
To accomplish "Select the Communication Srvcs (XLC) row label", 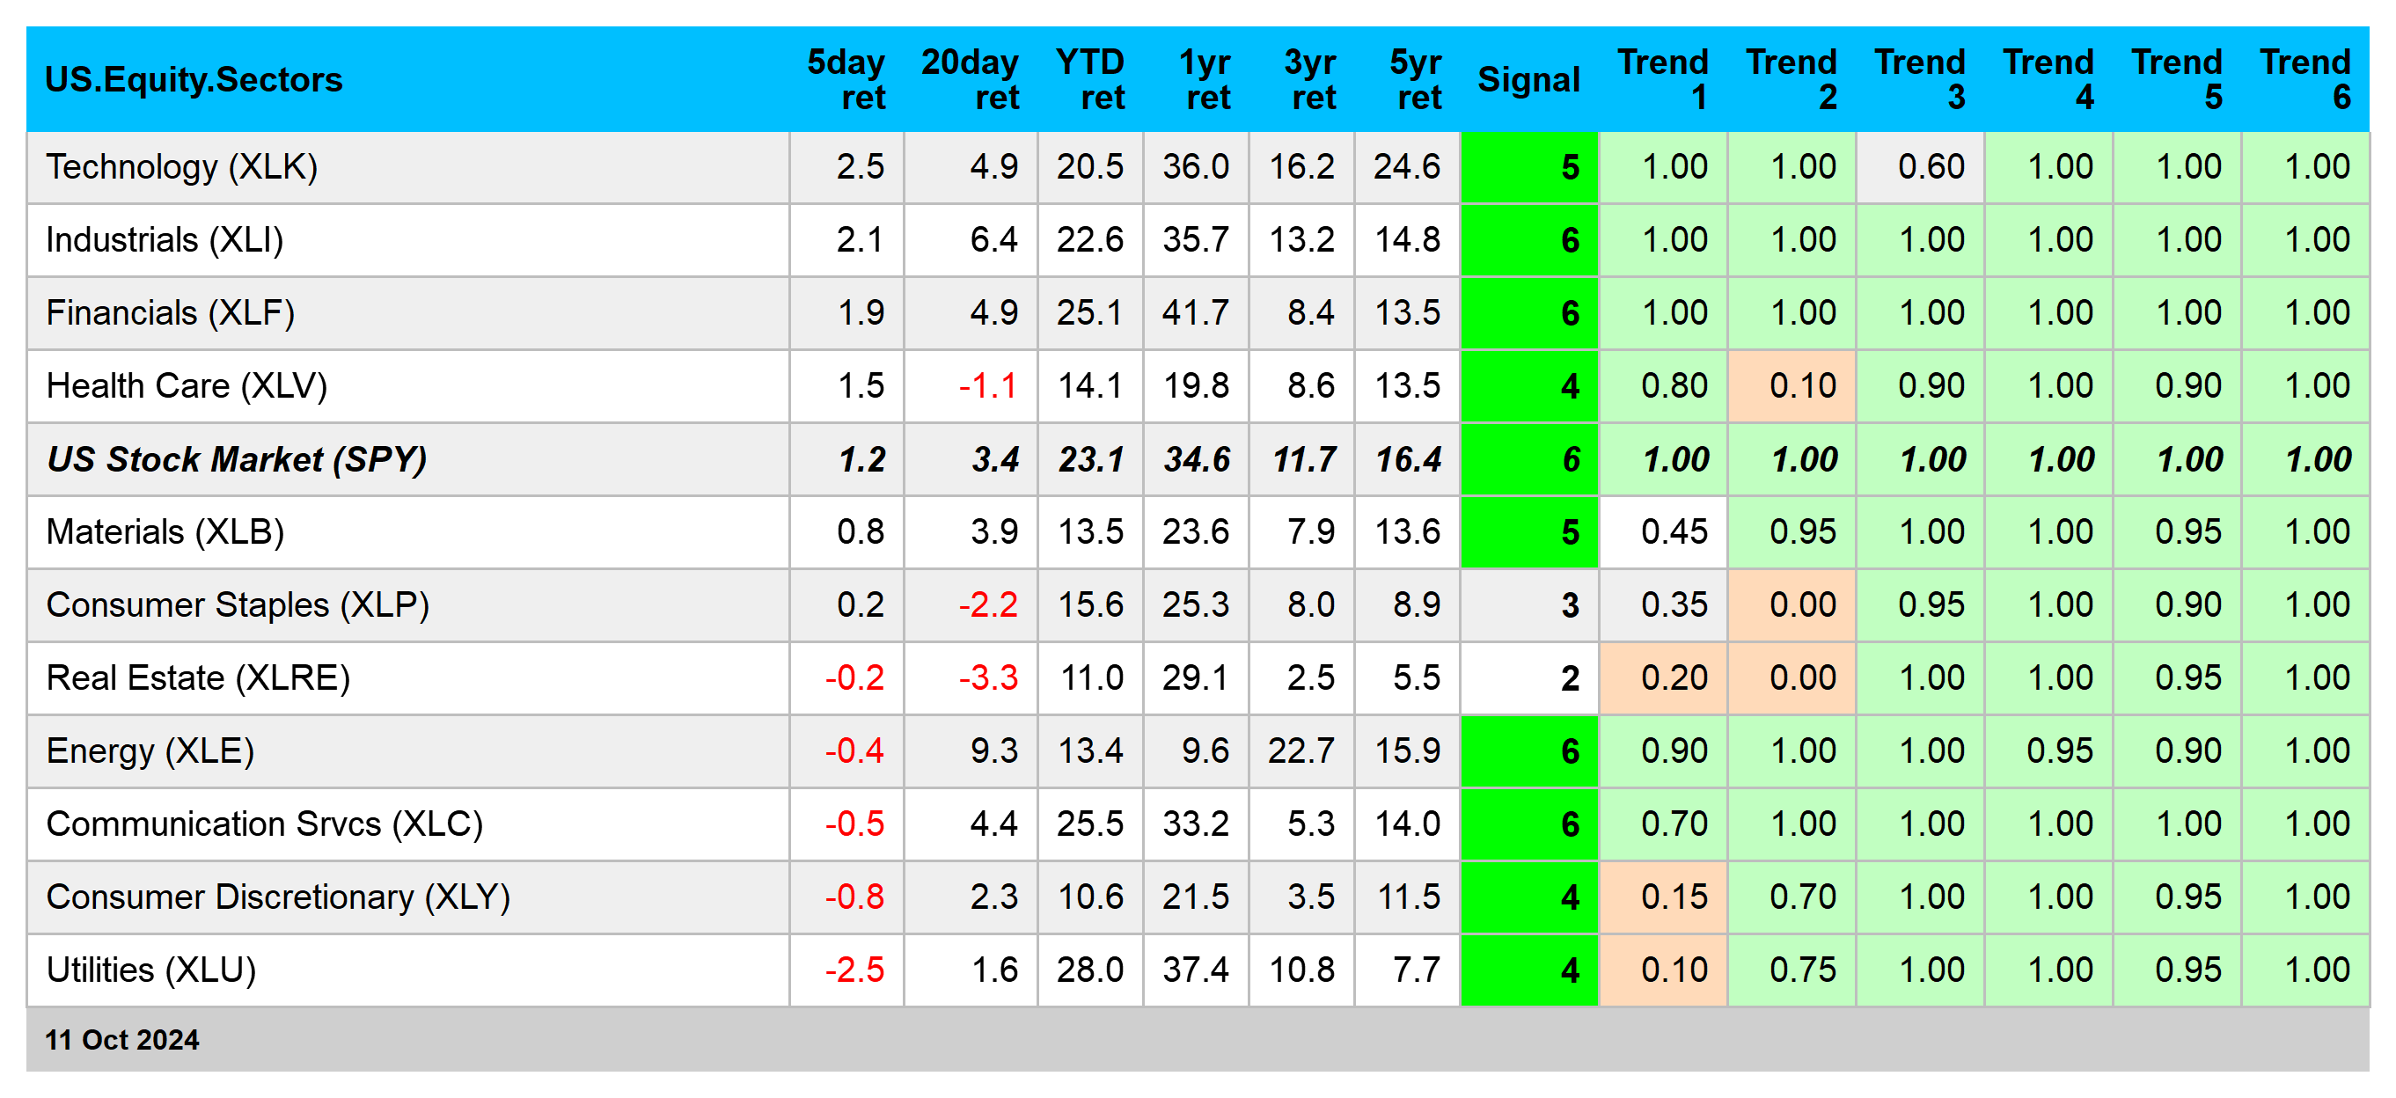I will tap(264, 823).
